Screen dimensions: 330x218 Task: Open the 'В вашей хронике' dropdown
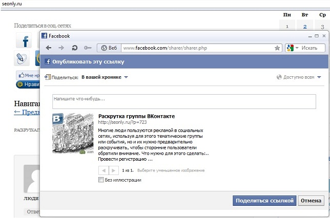pos(105,77)
